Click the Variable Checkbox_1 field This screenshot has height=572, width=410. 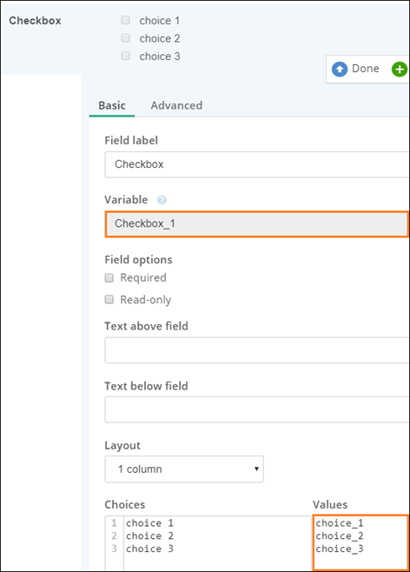(257, 224)
